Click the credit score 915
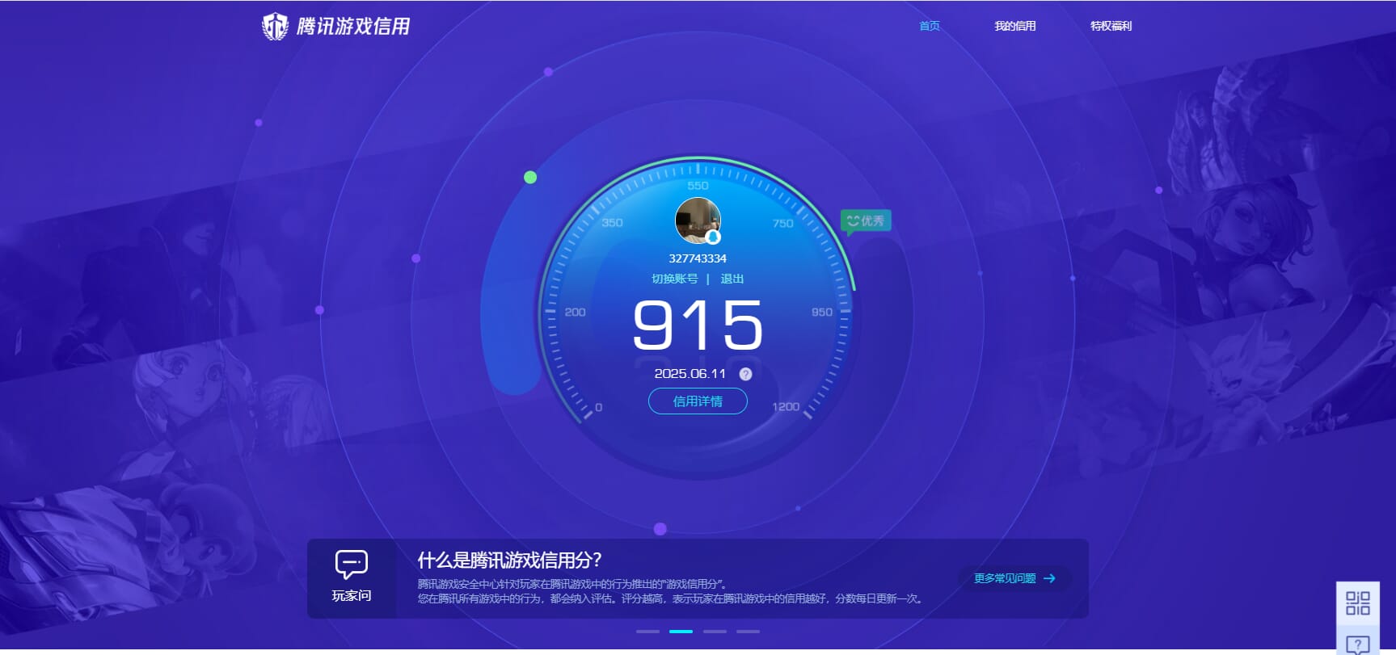The image size is (1396, 655). click(x=698, y=325)
